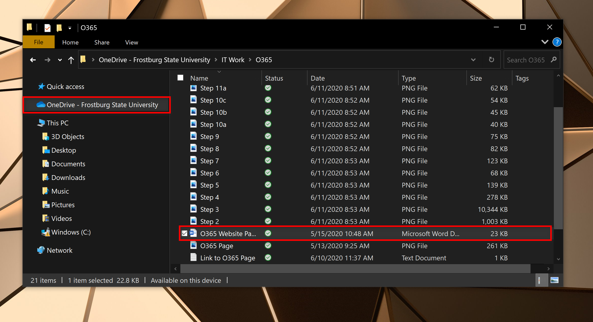Open the Share ribbon tab
The image size is (593, 322).
(102, 42)
